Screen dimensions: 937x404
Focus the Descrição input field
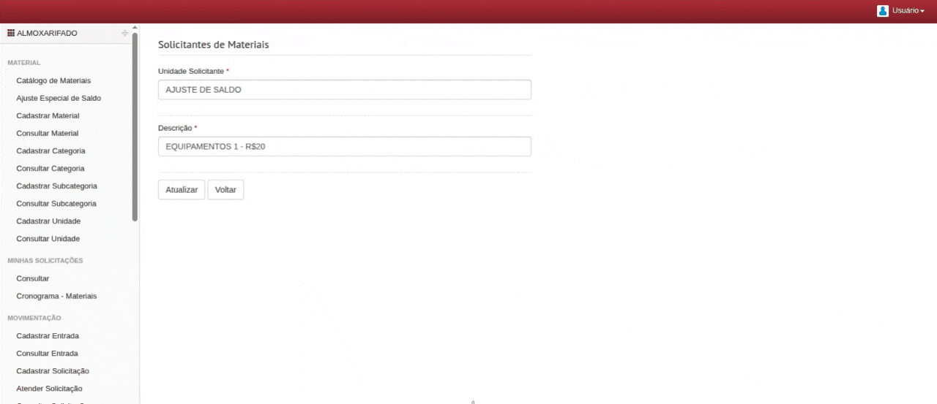click(x=345, y=147)
